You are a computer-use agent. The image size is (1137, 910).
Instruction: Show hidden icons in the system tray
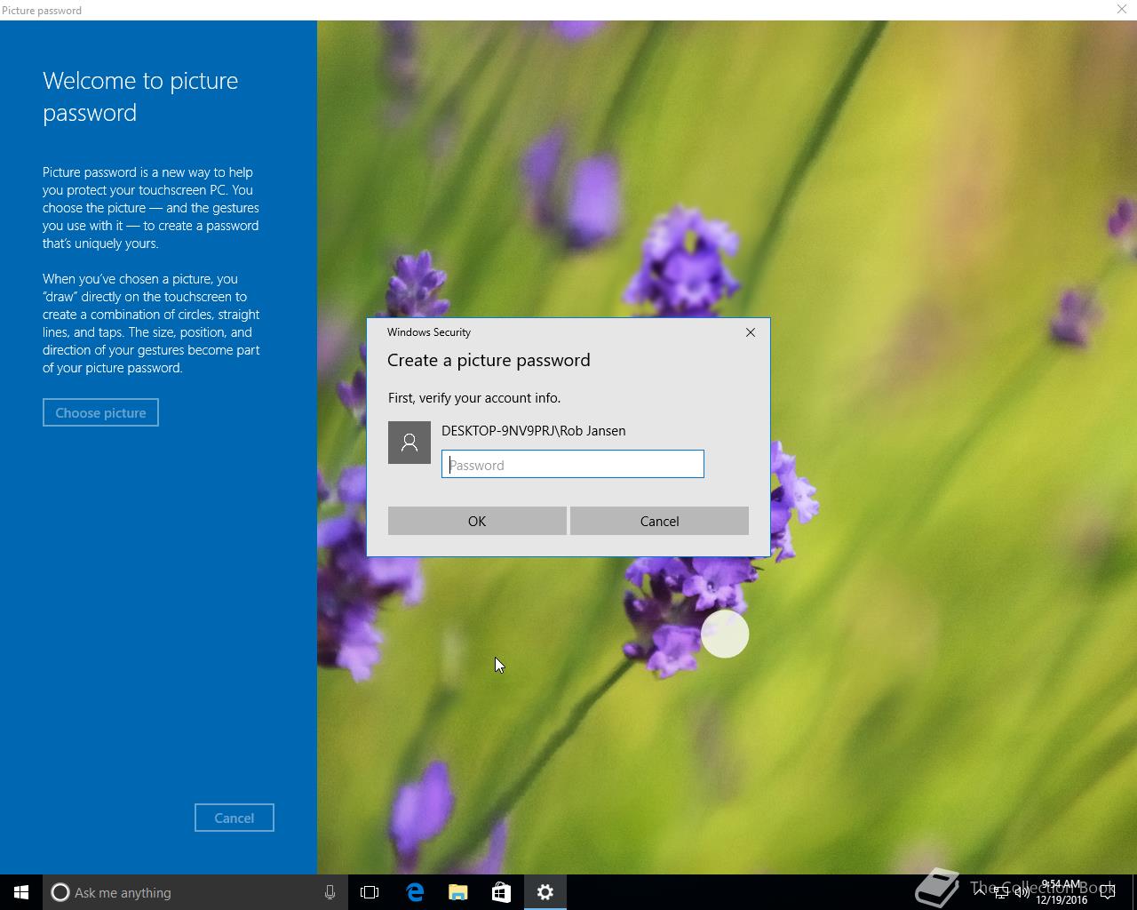coord(980,892)
